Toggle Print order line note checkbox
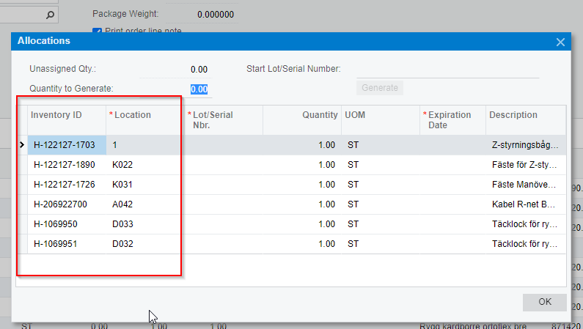The image size is (583, 329). [97, 32]
